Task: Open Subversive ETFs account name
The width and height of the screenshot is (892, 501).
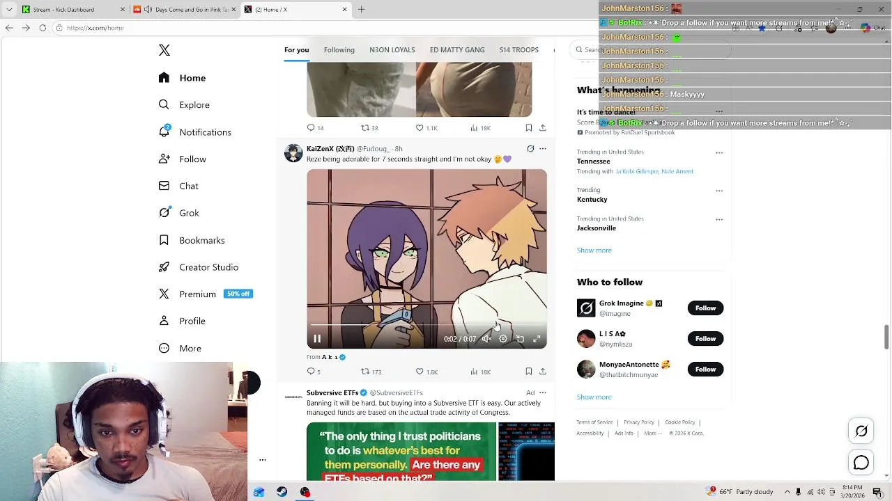Action: (332, 393)
